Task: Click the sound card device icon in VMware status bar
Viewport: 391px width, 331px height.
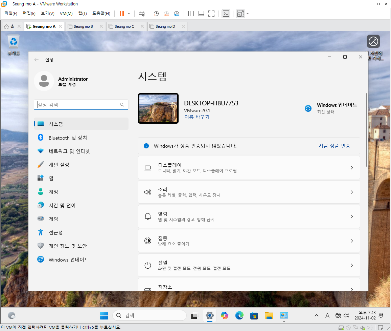Action: tap(363, 328)
